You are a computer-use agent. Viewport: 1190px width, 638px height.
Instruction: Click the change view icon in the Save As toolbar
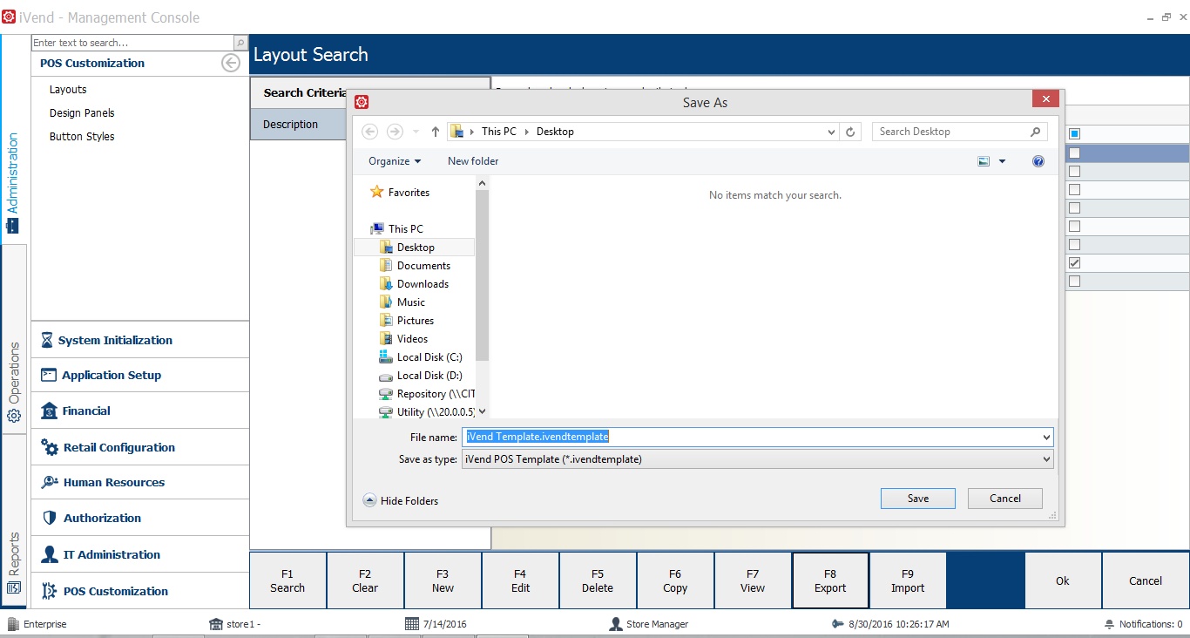tap(984, 161)
